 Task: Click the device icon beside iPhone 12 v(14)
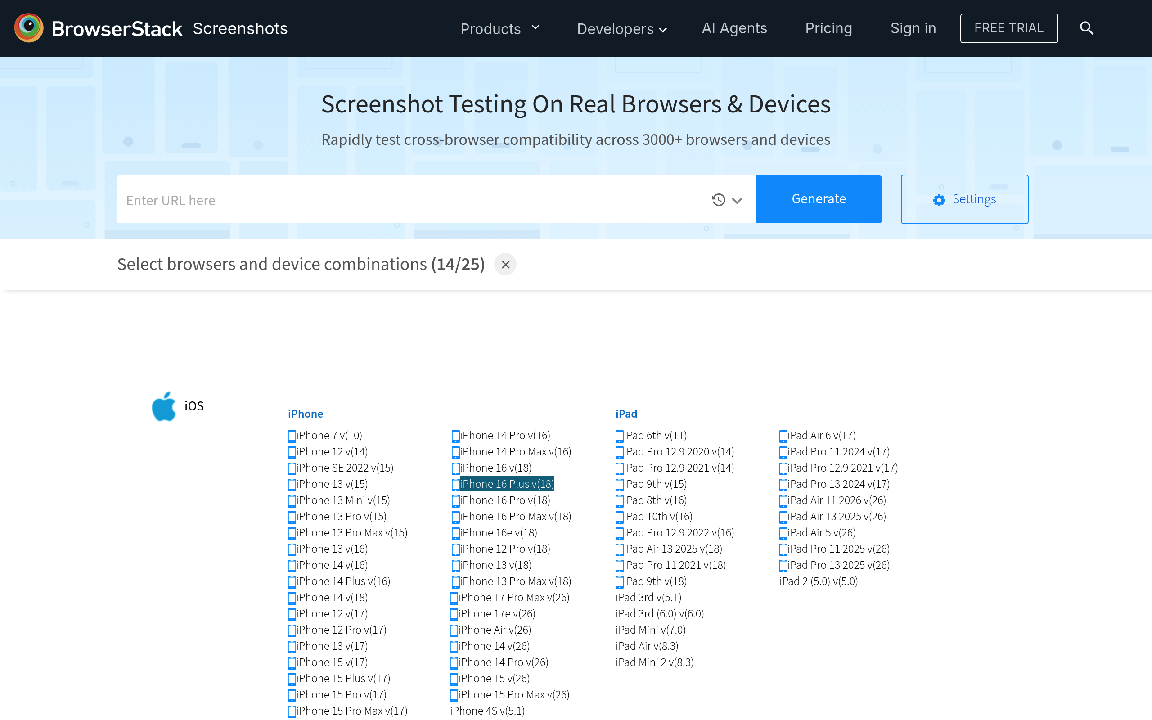pos(292,452)
